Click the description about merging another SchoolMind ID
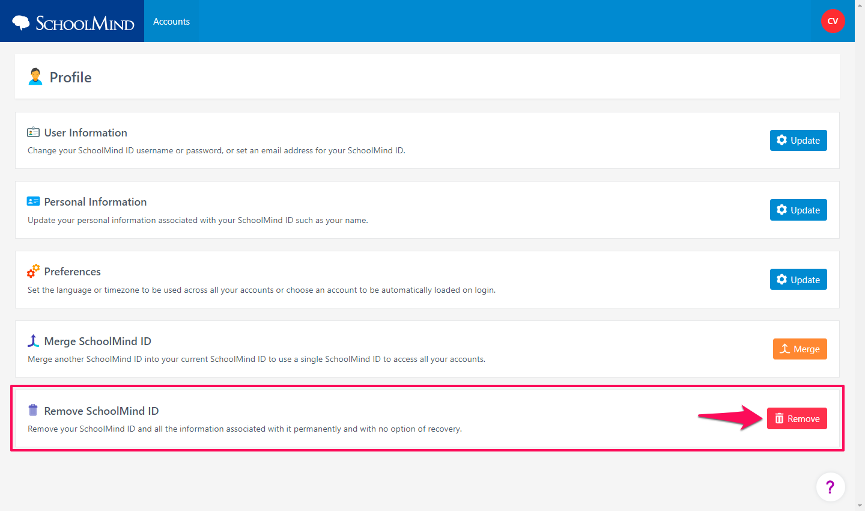Image resolution: width=865 pixels, height=511 pixels. (x=256, y=359)
